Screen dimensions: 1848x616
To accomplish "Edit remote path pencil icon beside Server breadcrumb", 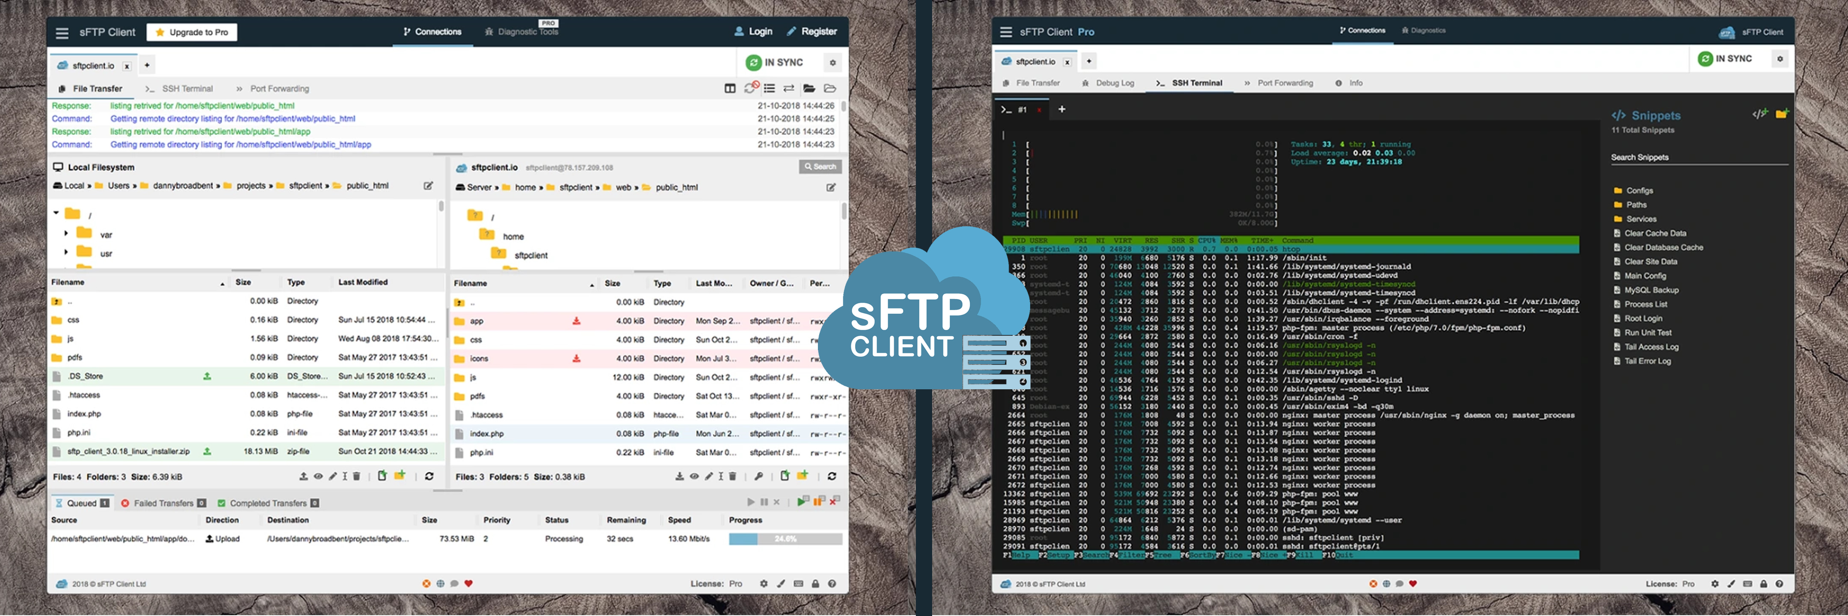I will click(x=831, y=187).
